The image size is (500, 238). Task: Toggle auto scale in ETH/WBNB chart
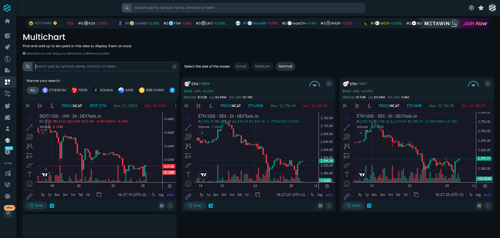(x=329, y=195)
